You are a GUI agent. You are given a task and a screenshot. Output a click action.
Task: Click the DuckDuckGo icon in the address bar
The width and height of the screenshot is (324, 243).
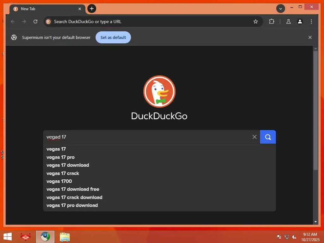(48, 22)
